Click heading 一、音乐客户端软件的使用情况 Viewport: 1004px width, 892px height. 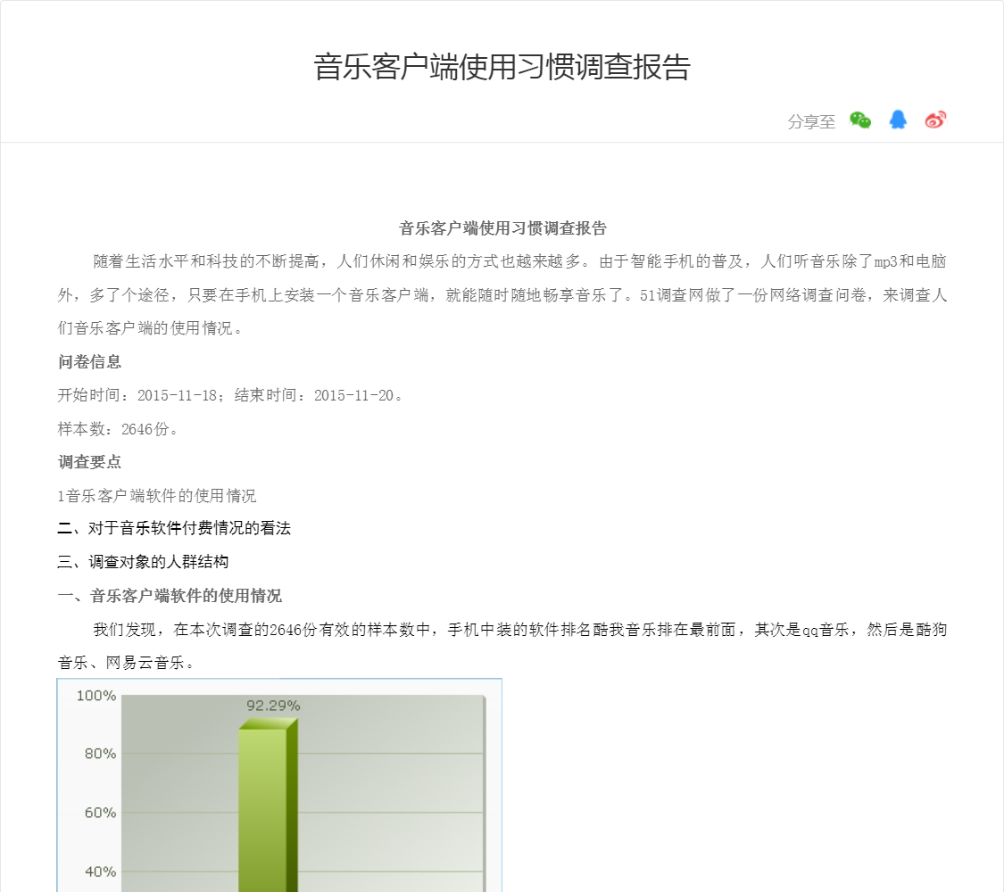pos(170,596)
